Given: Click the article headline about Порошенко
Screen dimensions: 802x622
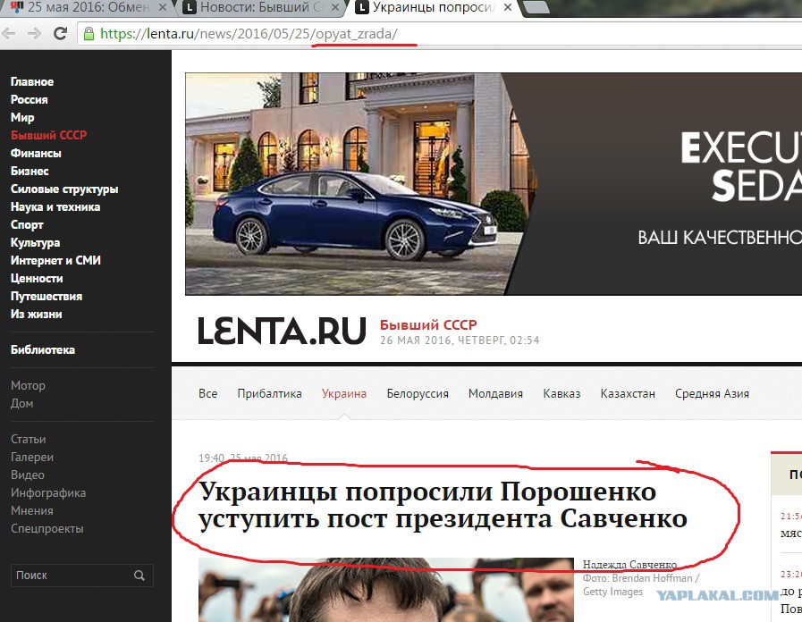Looking at the screenshot, I should (x=443, y=505).
